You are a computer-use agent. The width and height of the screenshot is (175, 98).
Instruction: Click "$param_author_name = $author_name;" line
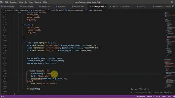pyautogui.click(x=44, y=58)
